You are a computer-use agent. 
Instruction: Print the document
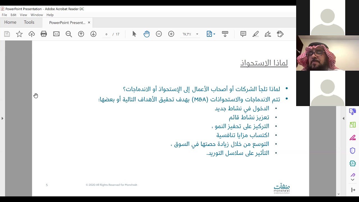(x=44, y=34)
